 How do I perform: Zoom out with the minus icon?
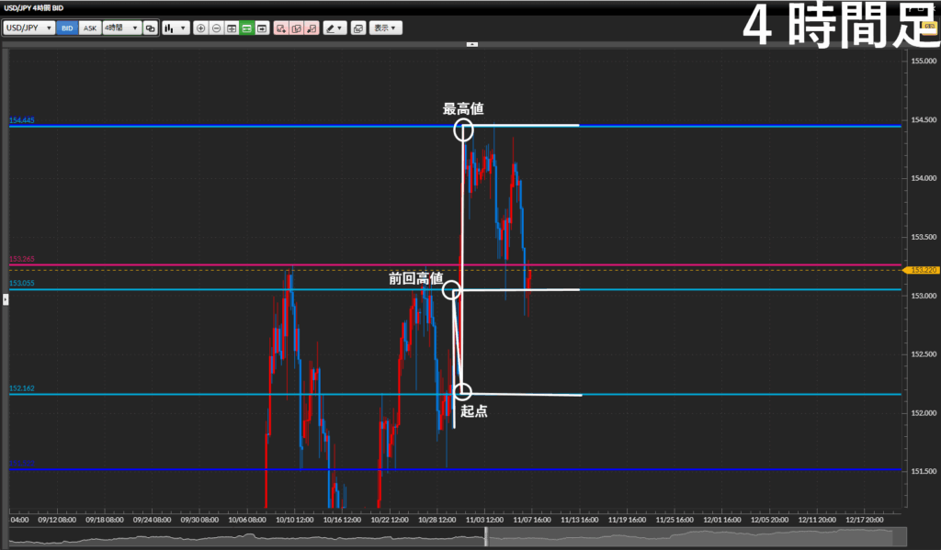216,28
